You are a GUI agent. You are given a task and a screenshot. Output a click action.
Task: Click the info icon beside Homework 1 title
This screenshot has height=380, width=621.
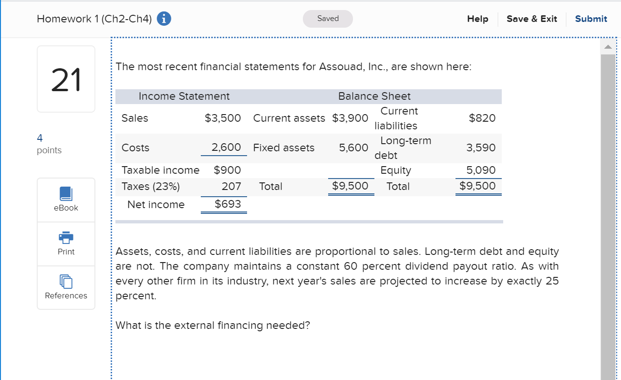(x=164, y=19)
